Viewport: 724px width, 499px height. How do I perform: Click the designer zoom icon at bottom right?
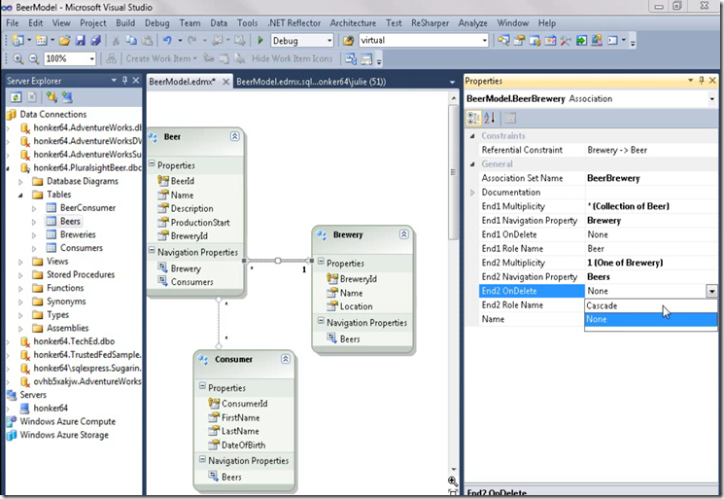[453, 481]
